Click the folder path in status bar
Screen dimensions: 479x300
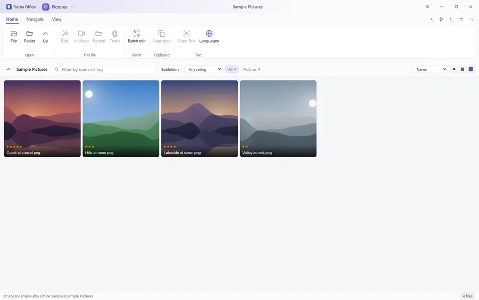[x=48, y=296]
